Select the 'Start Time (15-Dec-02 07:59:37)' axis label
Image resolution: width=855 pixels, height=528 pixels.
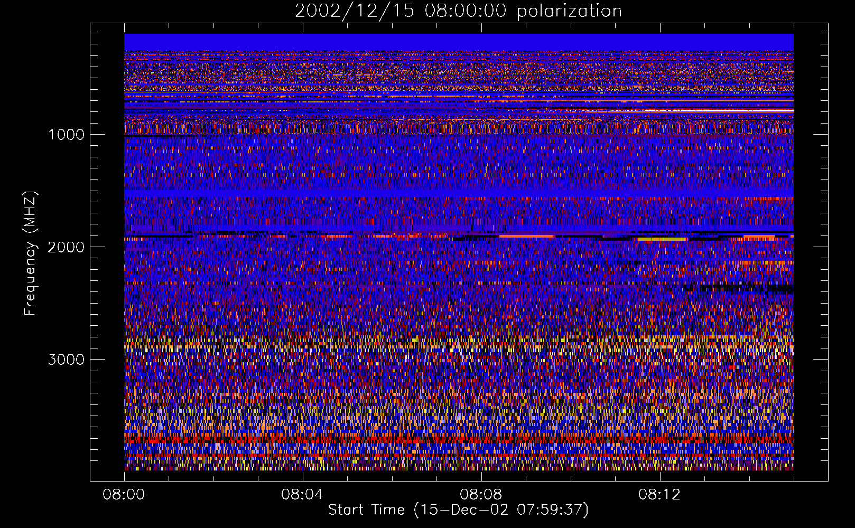(458, 510)
